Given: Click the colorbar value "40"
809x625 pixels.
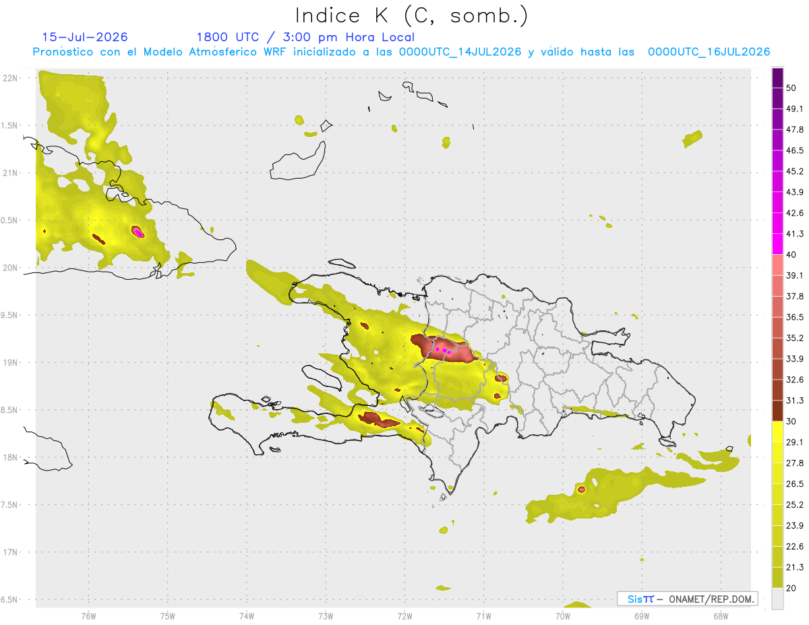Looking at the screenshot, I should [791, 255].
